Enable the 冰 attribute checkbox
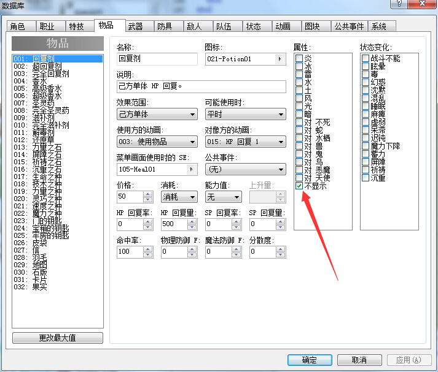 point(299,66)
